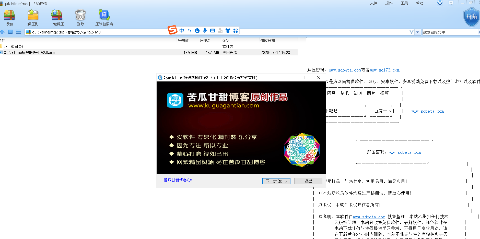Click the 苦瓜甘甜 blue logo icon in installer

175,100
